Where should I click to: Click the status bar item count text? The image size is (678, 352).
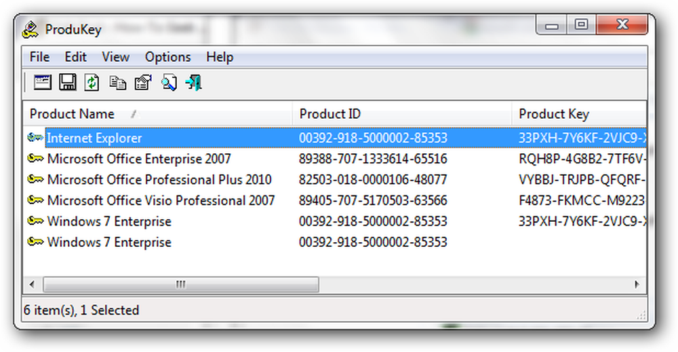pyautogui.click(x=81, y=310)
